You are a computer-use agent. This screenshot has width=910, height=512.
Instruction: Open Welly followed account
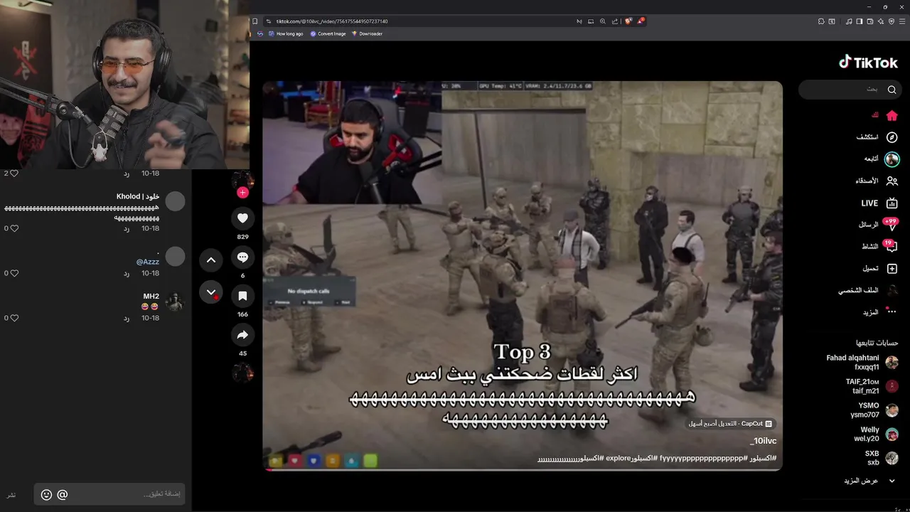point(876,434)
